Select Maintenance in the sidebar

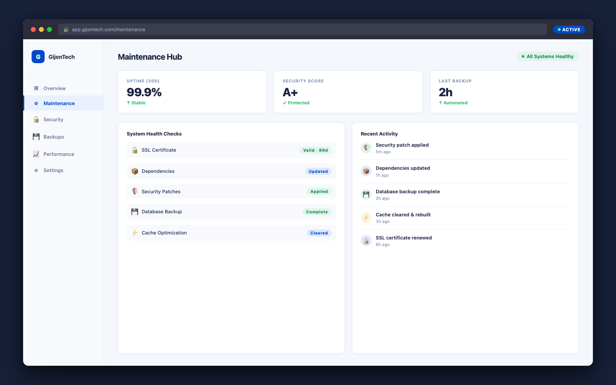[x=64, y=103]
